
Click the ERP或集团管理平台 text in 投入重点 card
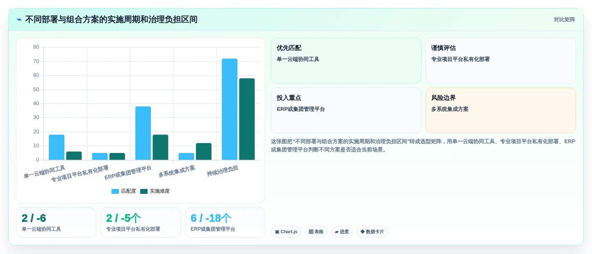point(301,109)
